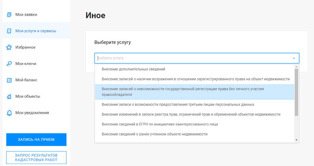This screenshot has height=166, width=314.
Task: Click the Мои заявки document icon
Action: point(9,14)
